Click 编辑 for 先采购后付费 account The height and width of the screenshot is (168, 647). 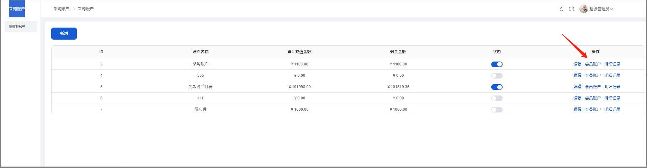point(577,87)
